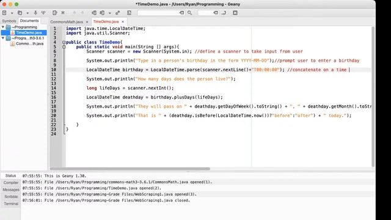Click the New file toolbar icon
This screenshot has height=220, width=391.
coord(4,13)
